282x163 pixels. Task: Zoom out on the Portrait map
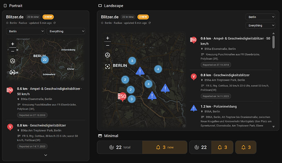point(13,51)
